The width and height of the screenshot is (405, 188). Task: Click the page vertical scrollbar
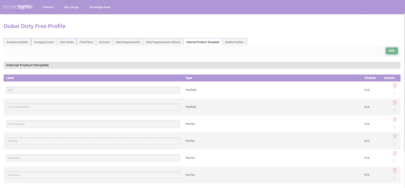point(404,82)
